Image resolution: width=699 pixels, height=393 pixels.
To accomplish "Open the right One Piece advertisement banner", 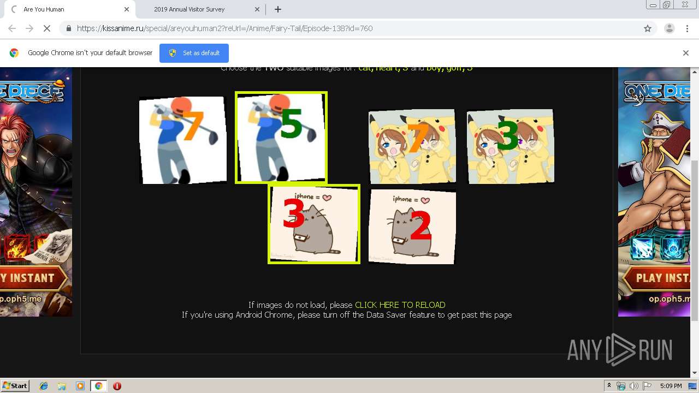I will click(654, 192).
